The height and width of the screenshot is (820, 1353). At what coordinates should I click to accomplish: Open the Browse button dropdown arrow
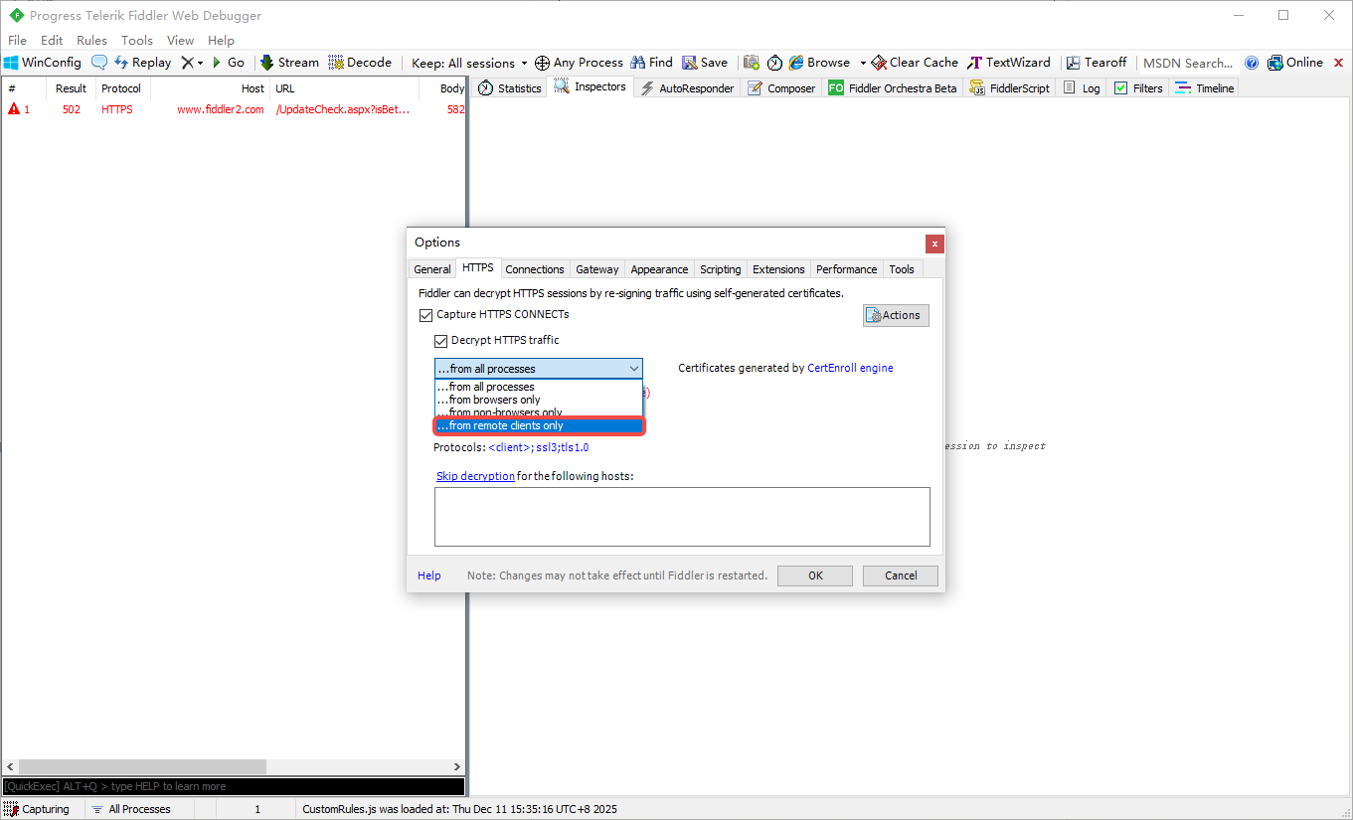point(863,63)
